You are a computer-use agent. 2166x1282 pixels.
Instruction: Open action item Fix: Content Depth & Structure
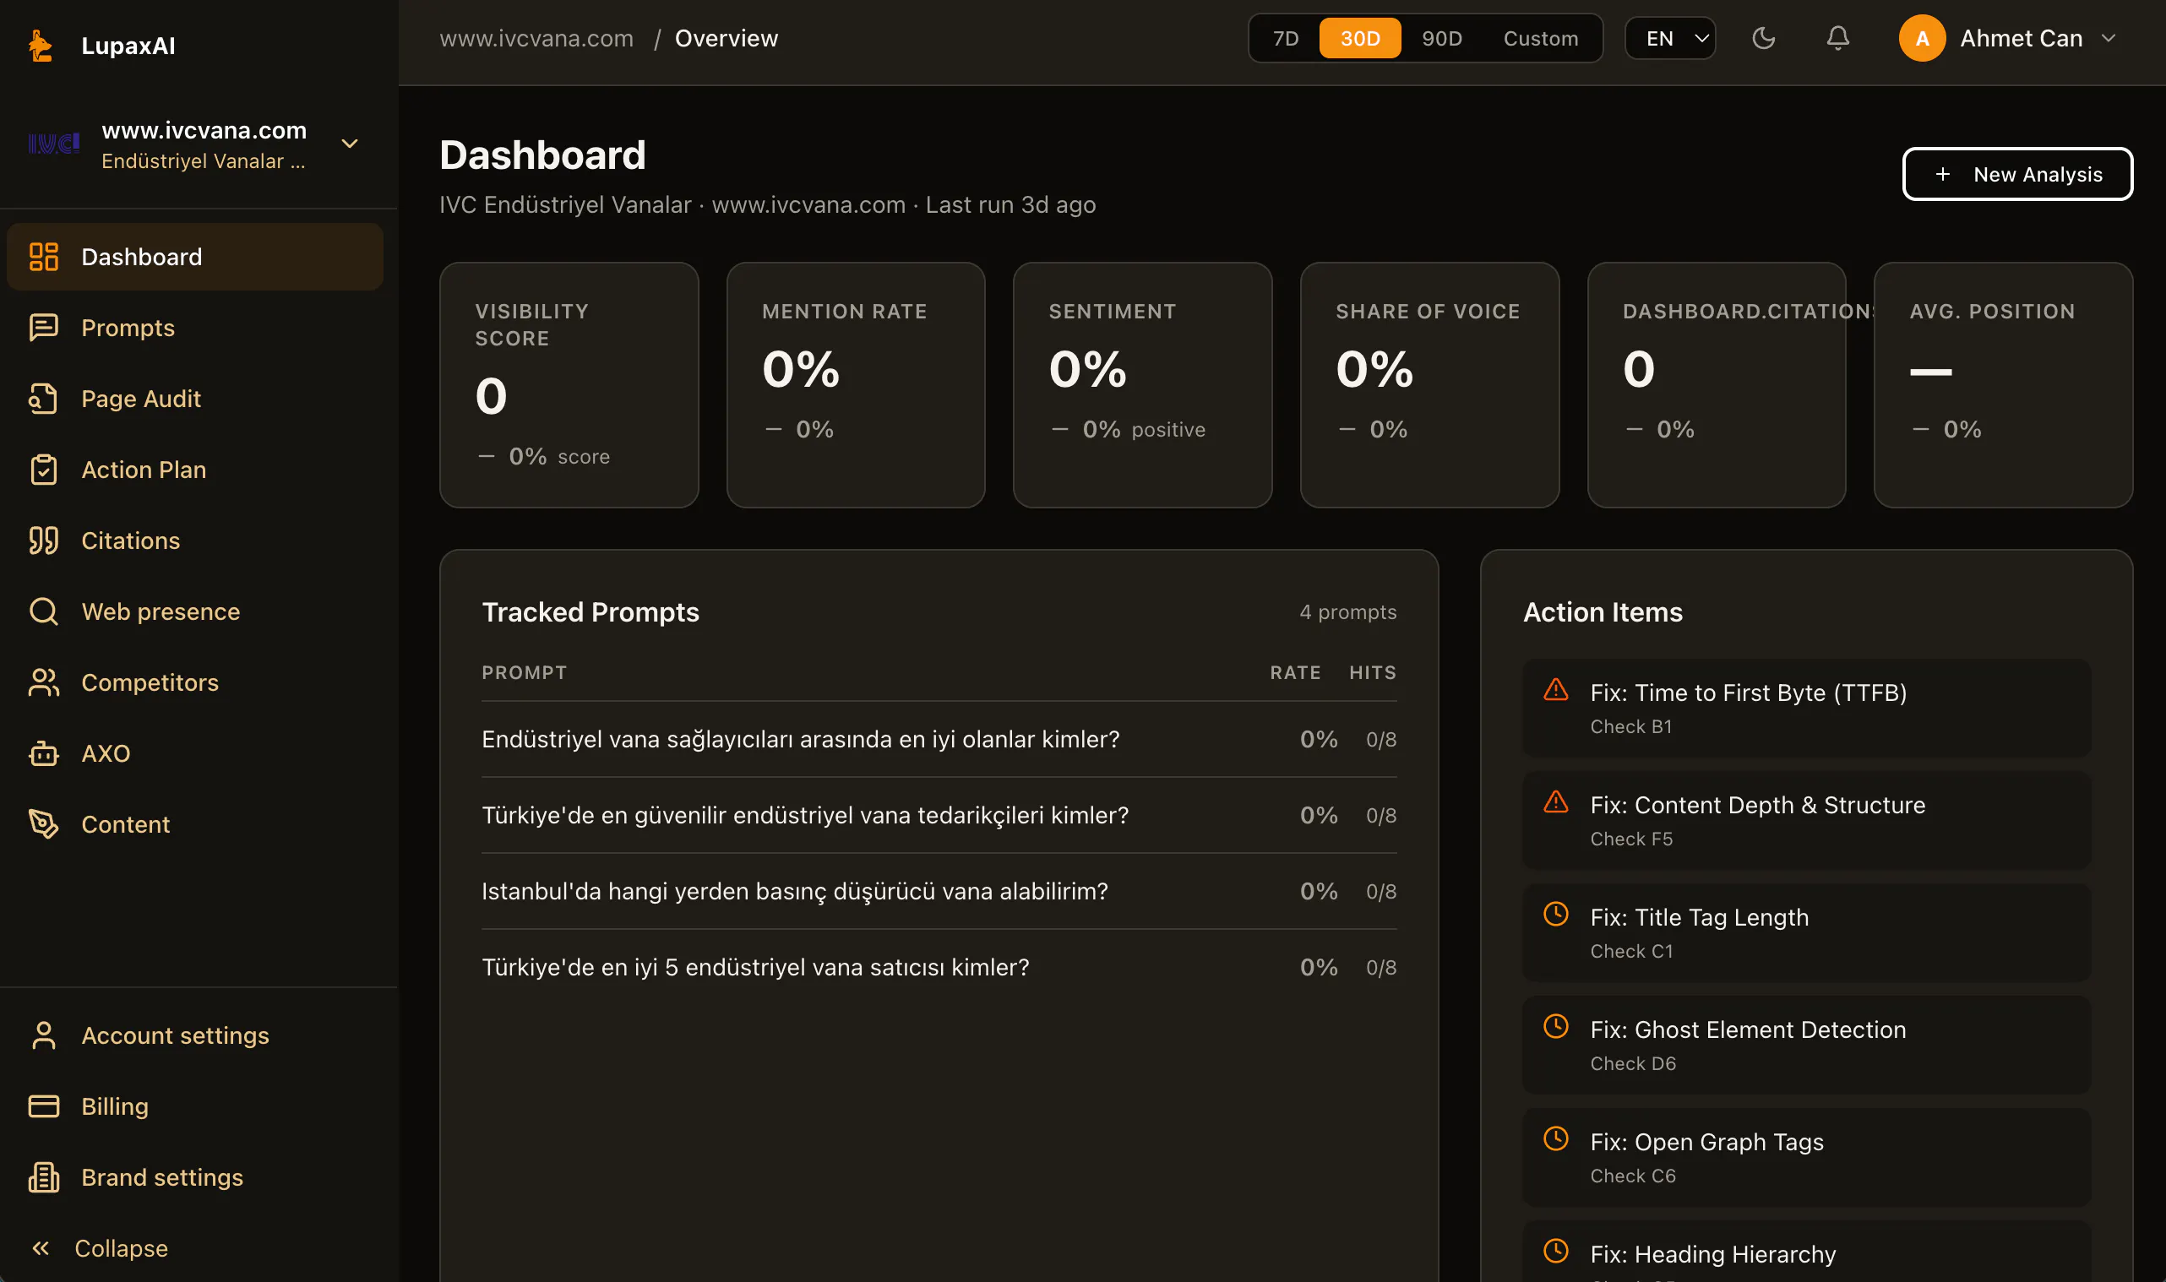1807,820
